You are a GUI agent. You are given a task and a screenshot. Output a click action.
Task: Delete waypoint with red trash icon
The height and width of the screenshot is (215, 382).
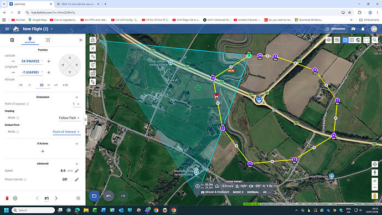7,198
